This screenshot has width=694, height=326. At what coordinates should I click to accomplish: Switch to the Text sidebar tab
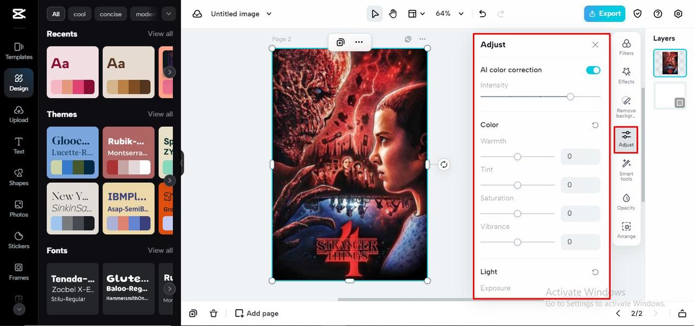click(19, 146)
